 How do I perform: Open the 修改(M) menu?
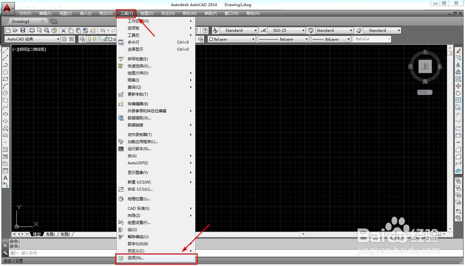pyautogui.click(x=190, y=13)
